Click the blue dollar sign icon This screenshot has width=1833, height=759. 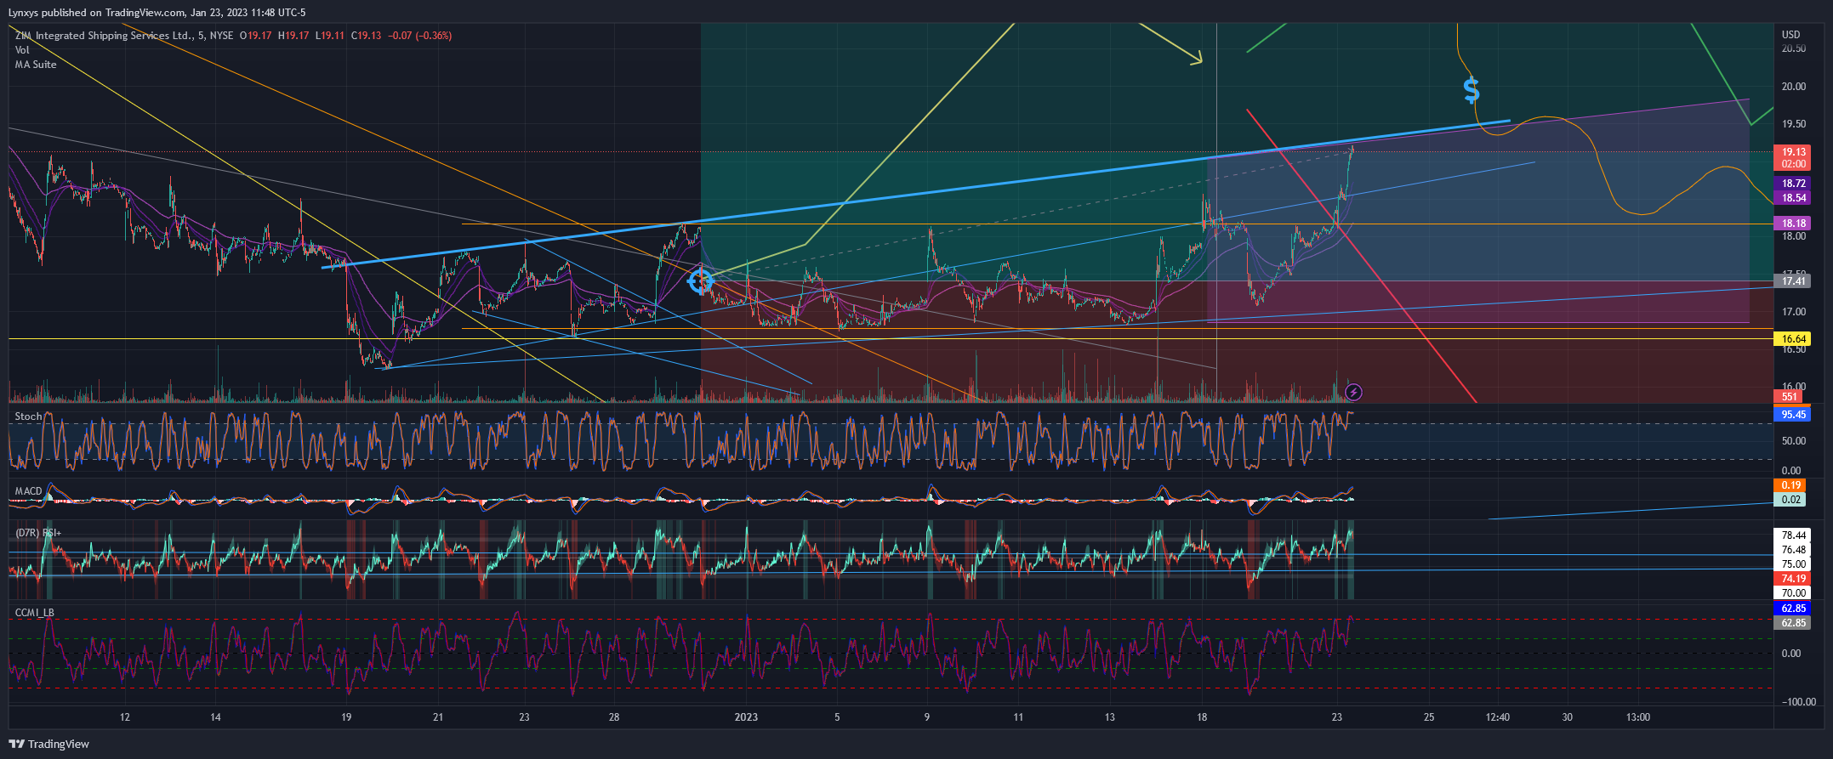[x=1472, y=90]
